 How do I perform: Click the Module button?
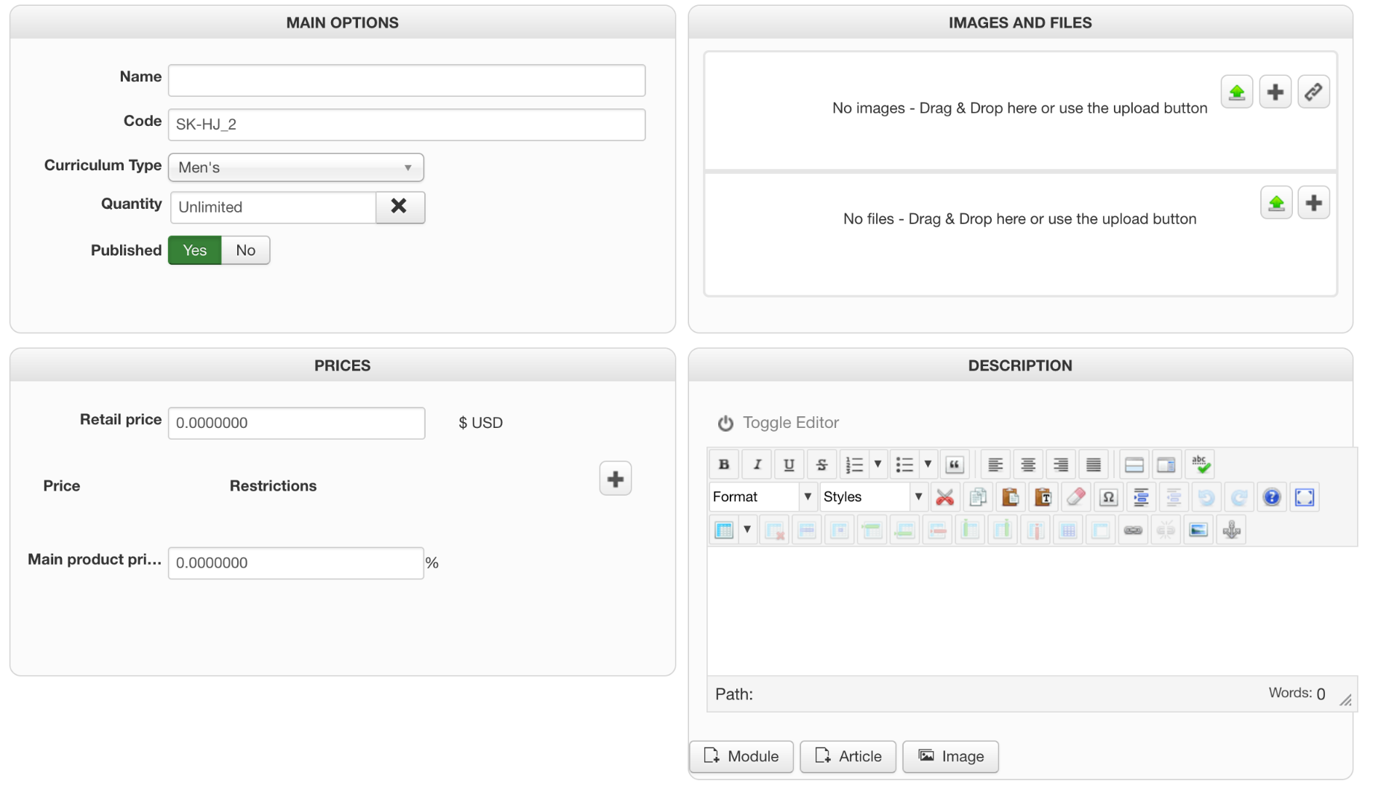[741, 757]
